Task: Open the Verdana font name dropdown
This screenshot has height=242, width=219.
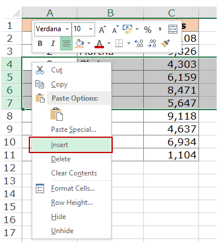Action: [67, 29]
